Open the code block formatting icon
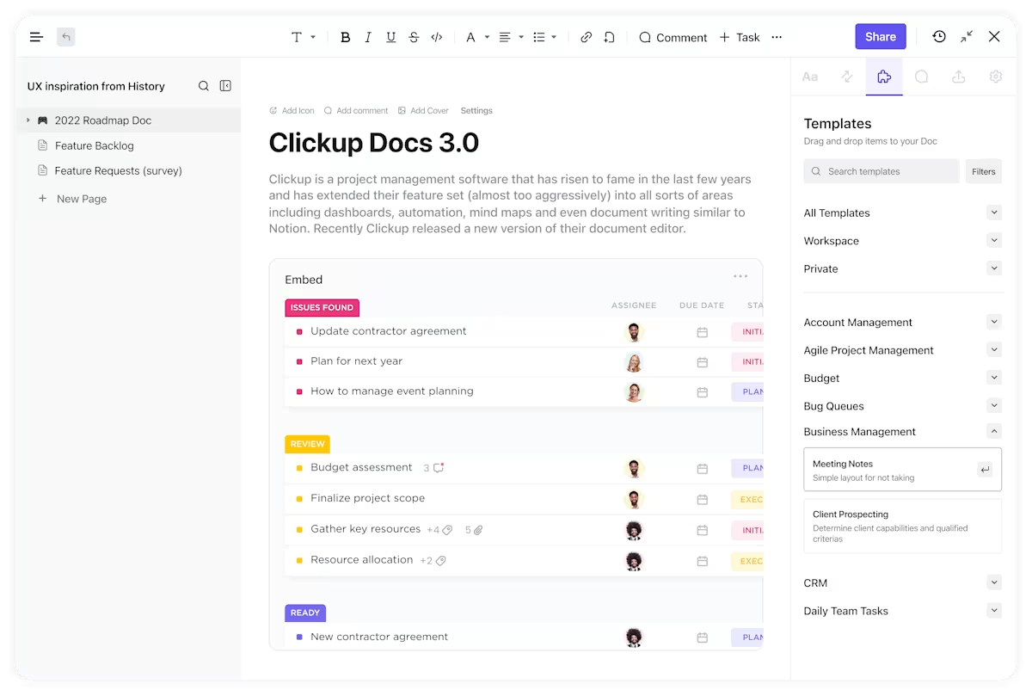1032x696 pixels. tap(436, 37)
